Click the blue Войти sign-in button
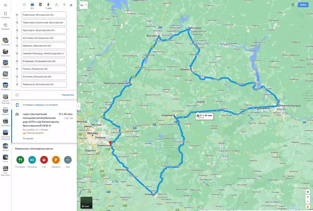Screen dimensions: 313x211 point(303,5)
